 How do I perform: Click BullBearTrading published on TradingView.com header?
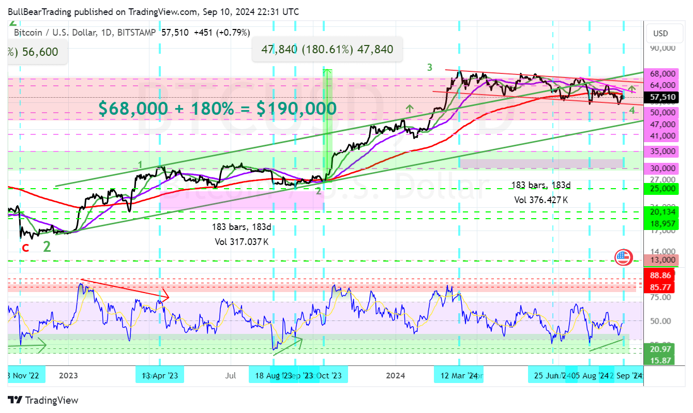tap(152, 11)
